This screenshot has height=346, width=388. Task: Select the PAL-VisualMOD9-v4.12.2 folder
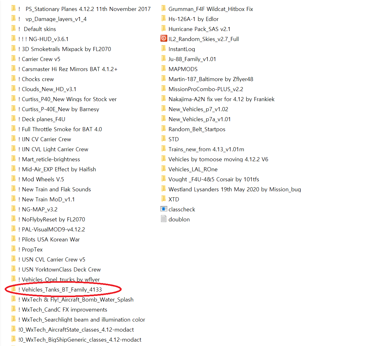(52, 230)
